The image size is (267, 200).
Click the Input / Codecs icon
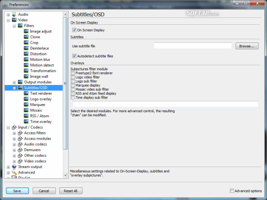(14, 127)
